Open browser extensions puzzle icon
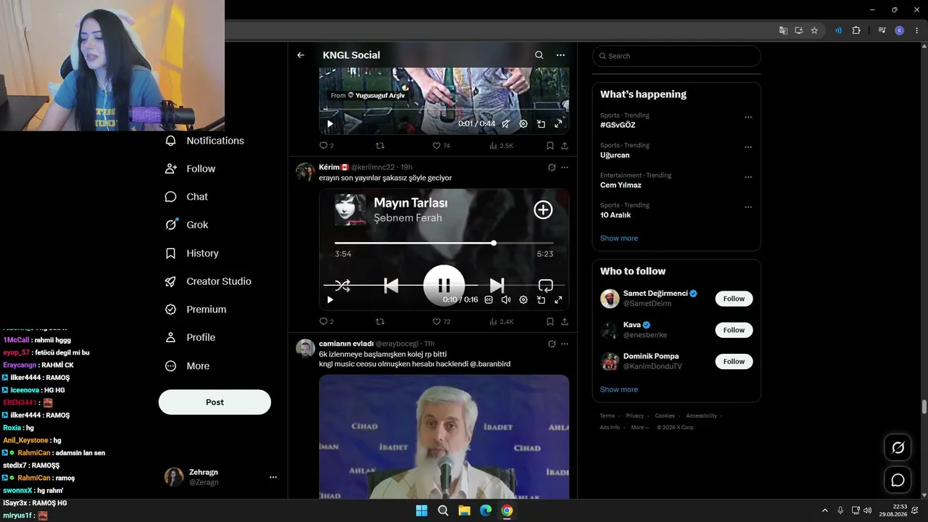The image size is (928, 522). click(x=856, y=30)
